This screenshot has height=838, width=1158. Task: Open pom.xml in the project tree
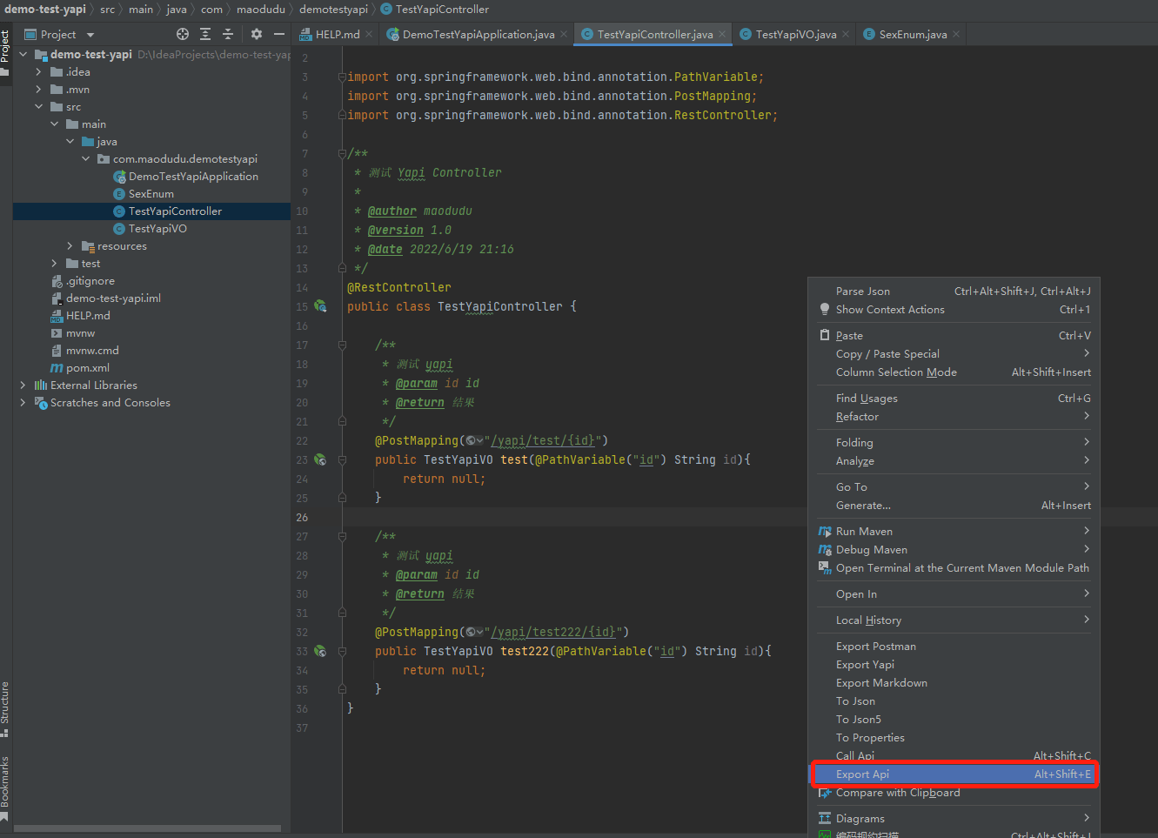tap(87, 368)
